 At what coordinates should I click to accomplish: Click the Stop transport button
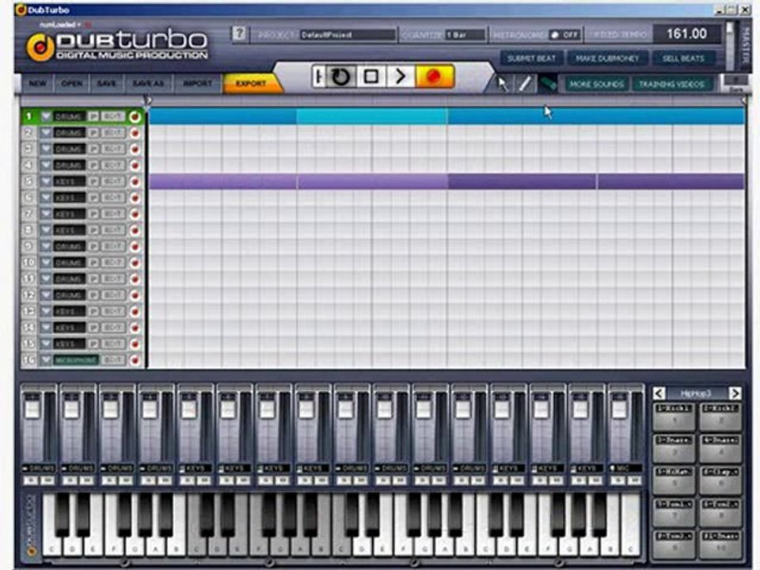[x=372, y=77]
